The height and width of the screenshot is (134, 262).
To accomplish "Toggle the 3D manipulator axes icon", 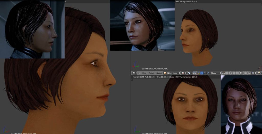I will 199,73.
